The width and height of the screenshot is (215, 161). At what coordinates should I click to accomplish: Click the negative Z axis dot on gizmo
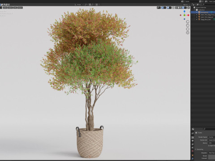[x=185, y=19]
